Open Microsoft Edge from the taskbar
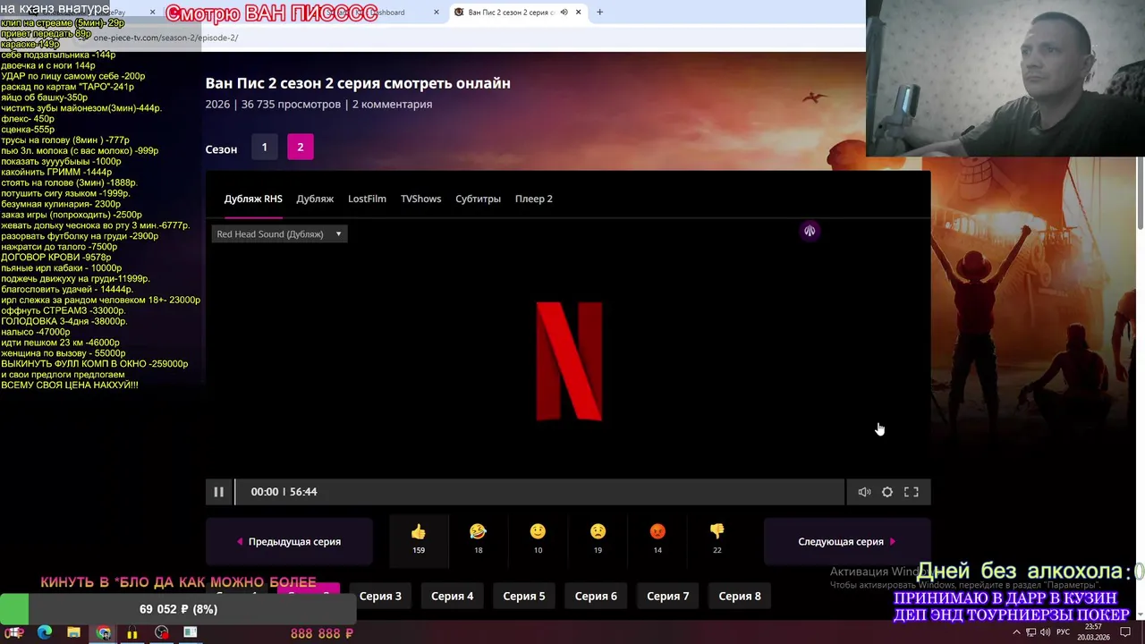This screenshot has width=1145, height=644. (x=45, y=632)
